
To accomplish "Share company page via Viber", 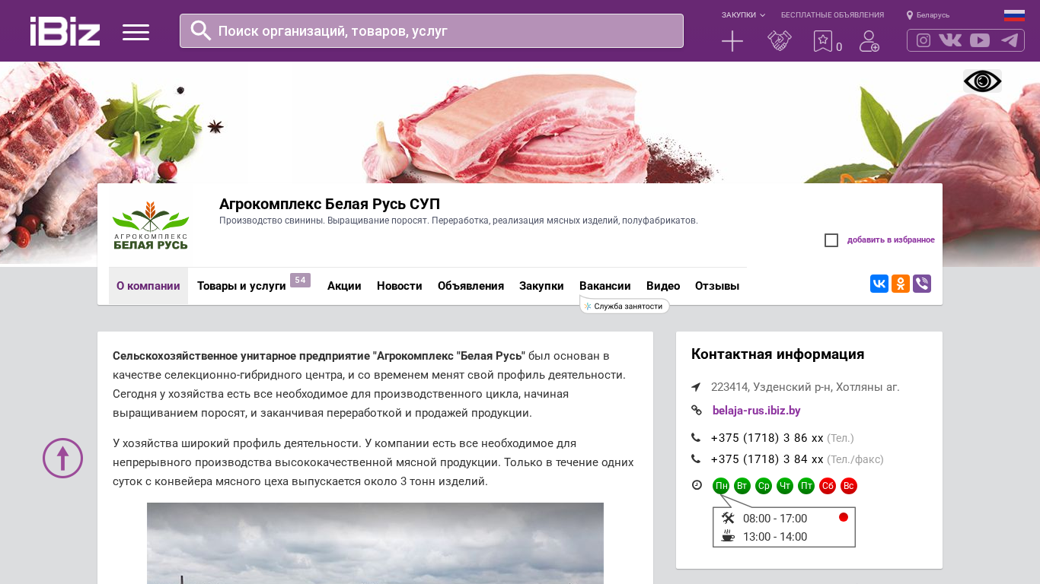I will pos(922,284).
